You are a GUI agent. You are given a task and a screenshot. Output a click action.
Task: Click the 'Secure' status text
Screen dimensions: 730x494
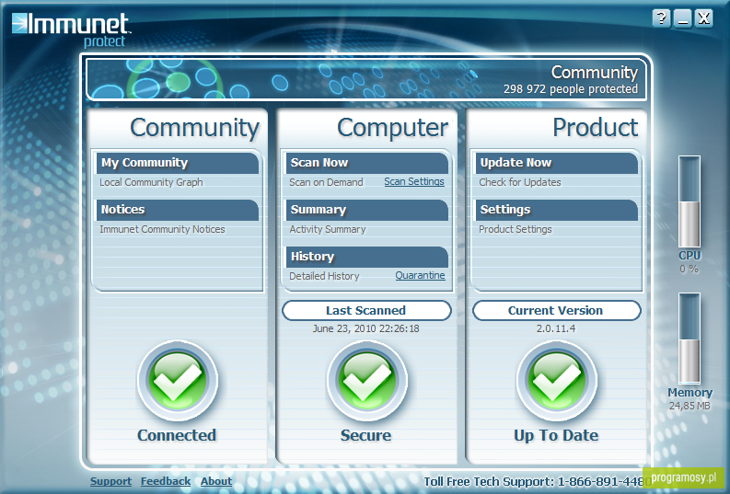point(366,435)
